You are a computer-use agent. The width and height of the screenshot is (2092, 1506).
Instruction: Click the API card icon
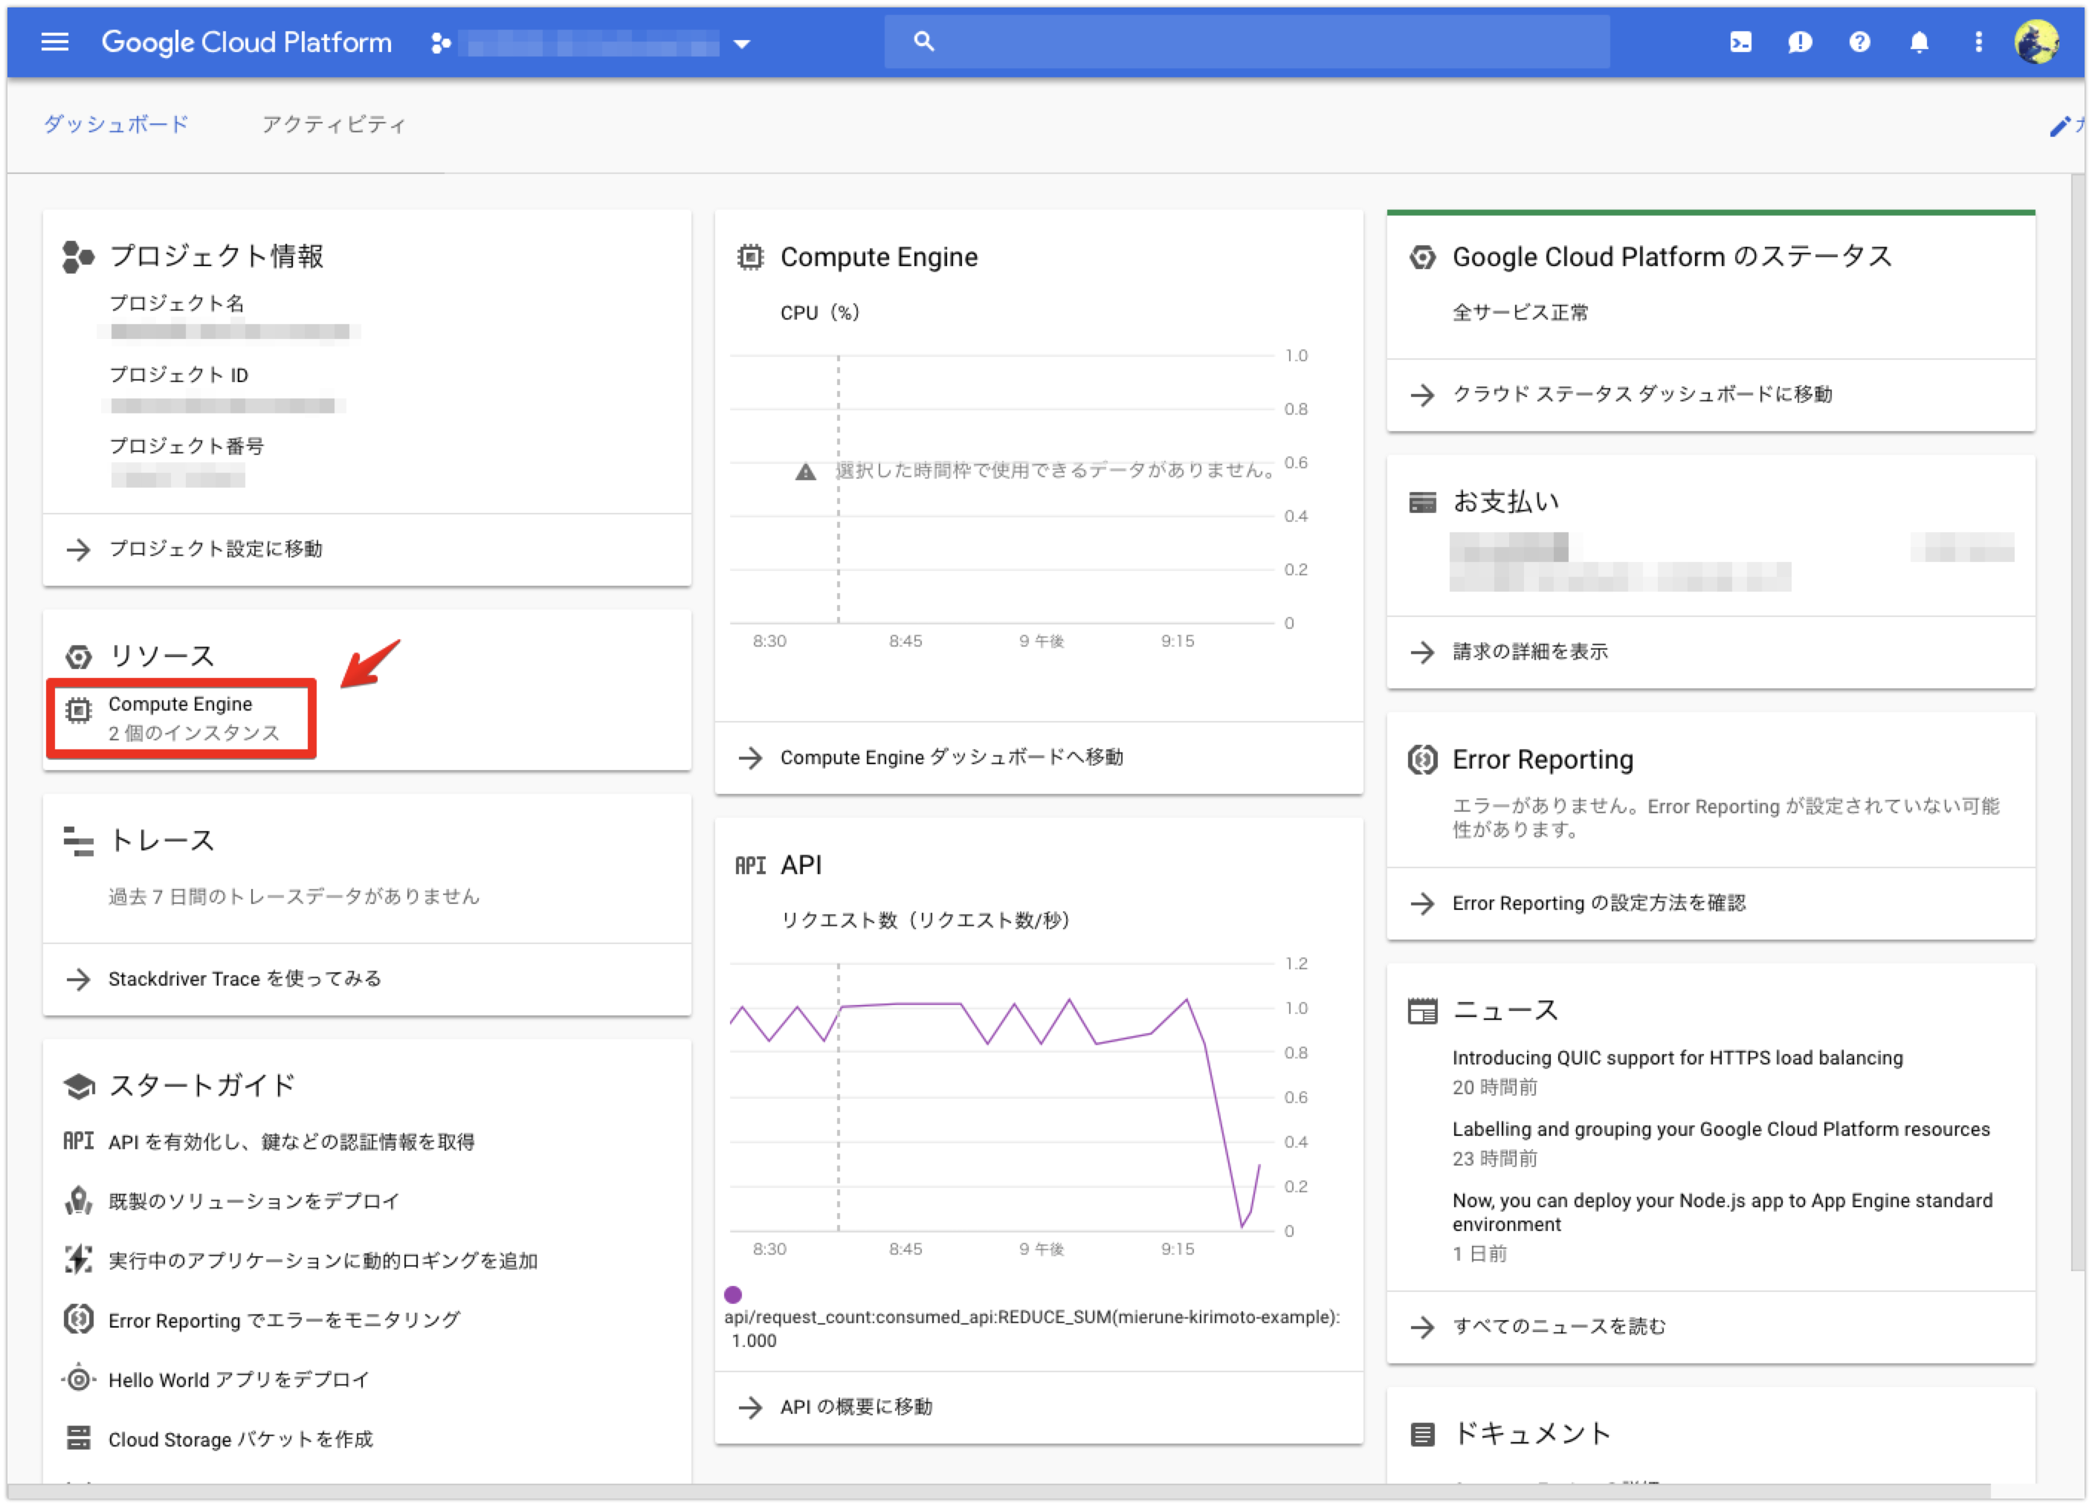click(x=751, y=866)
